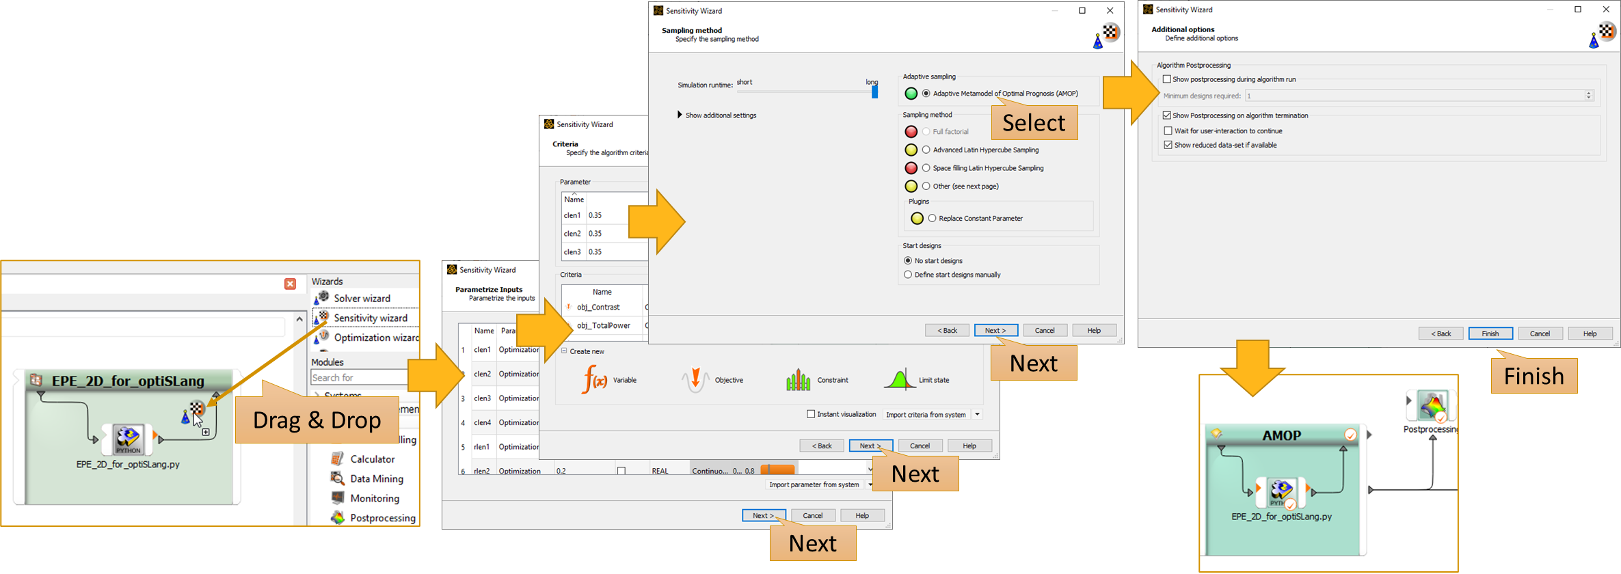
Task: Click Import criteria from system button
Action: click(926, 414)
